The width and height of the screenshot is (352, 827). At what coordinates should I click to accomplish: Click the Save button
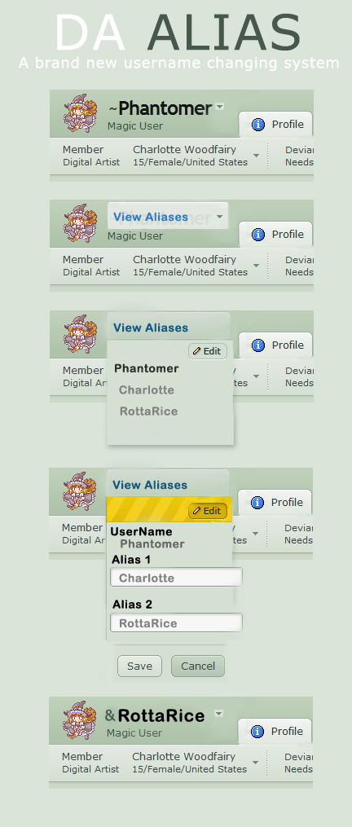tap(140, 666)
